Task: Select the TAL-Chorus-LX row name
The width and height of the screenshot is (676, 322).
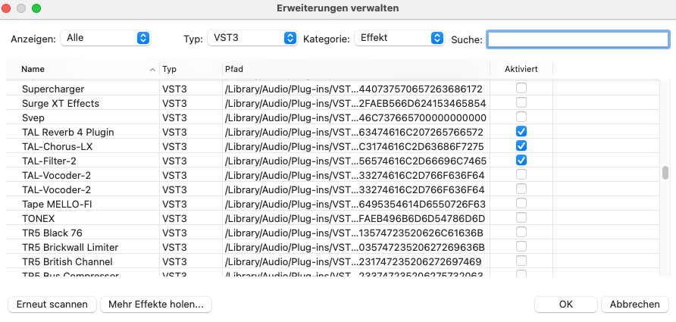Action: click(x=58, y=146)
